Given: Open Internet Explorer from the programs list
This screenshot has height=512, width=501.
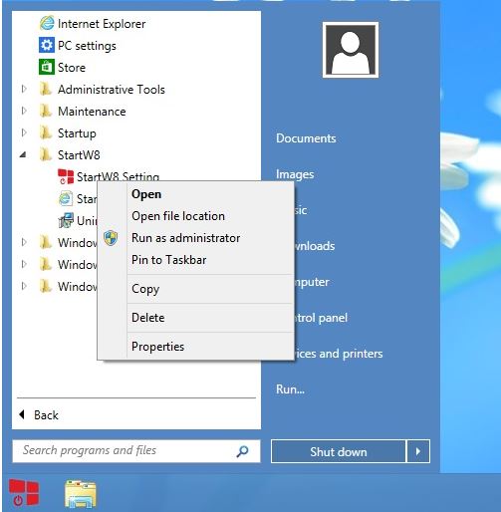Looking at the screenshot, I should tap(102, 24).
